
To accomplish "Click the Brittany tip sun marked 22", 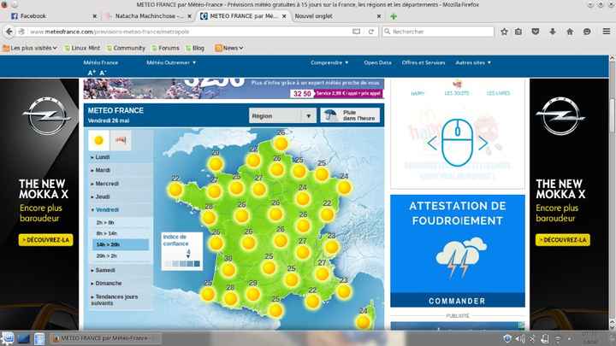I will 175,190.
